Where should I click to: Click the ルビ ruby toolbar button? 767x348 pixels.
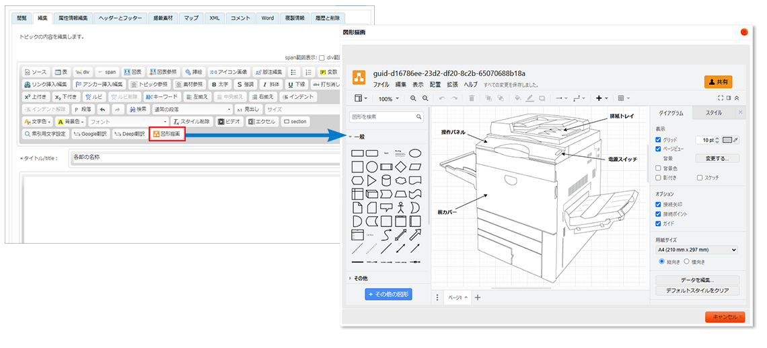click(x=94, y=96)
